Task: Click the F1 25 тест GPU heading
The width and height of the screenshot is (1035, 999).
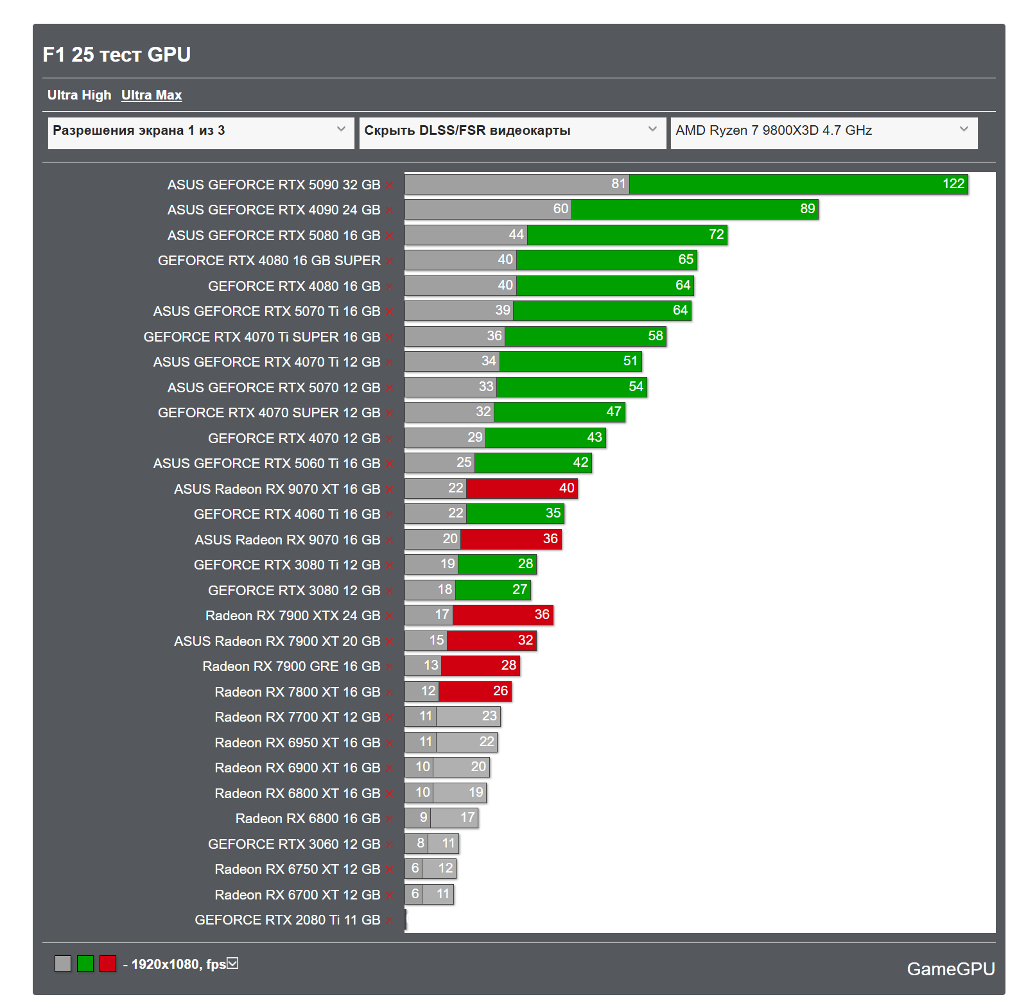Action: [117, 55]
